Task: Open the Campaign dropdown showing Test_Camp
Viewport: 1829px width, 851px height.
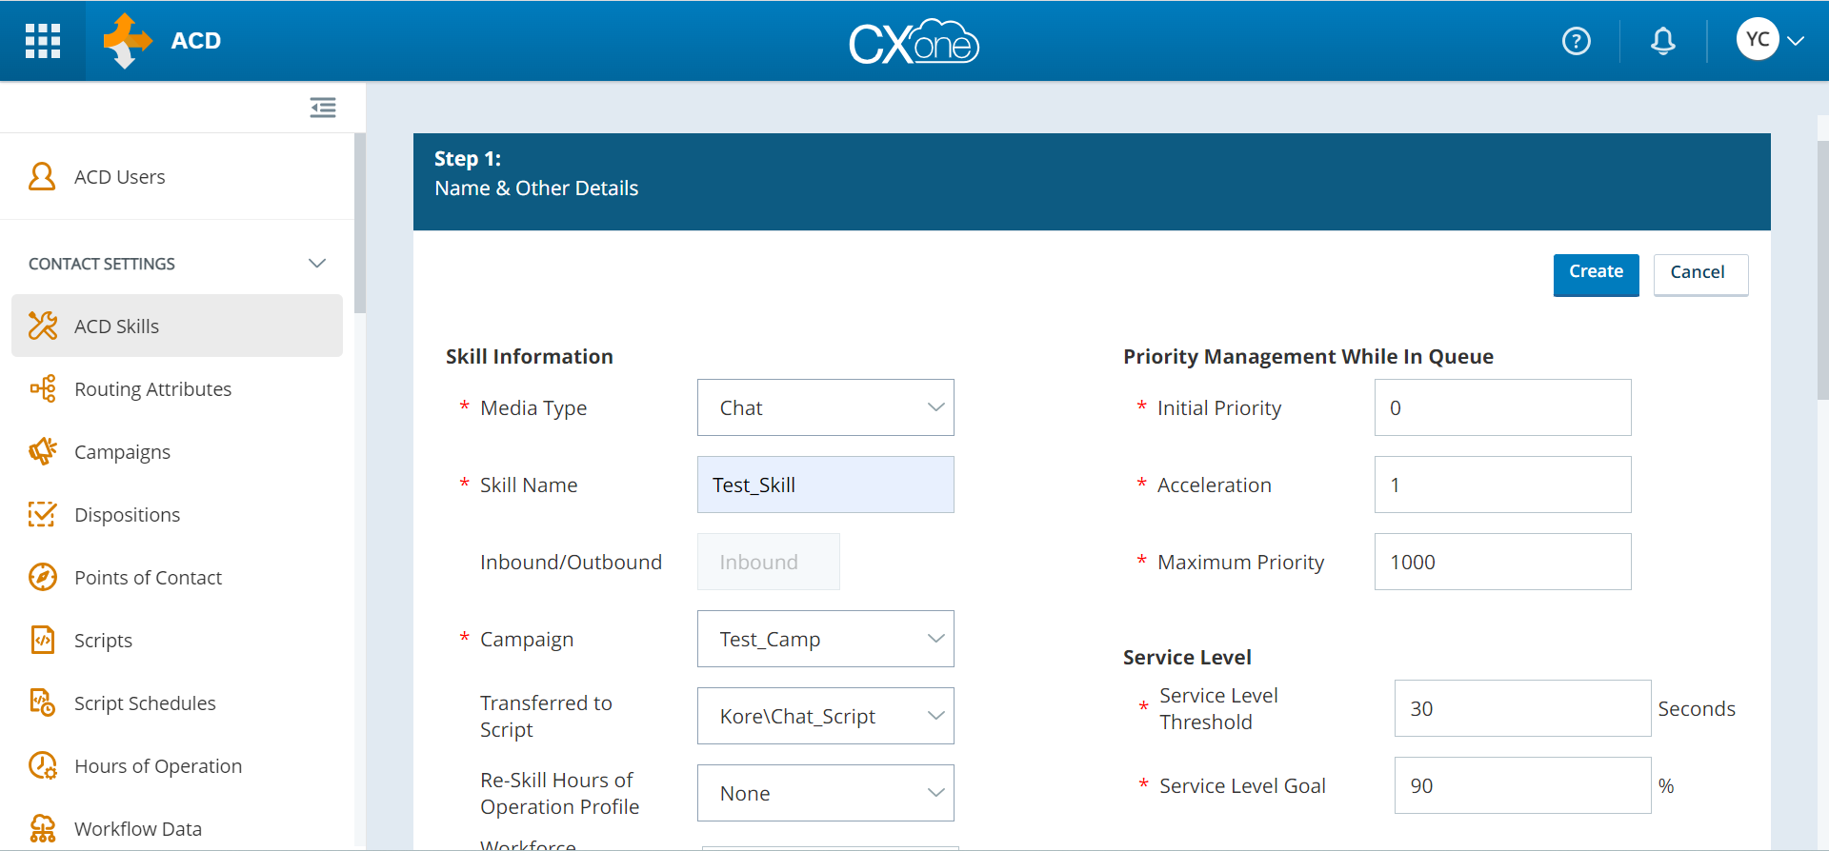Action: (825, 640)
